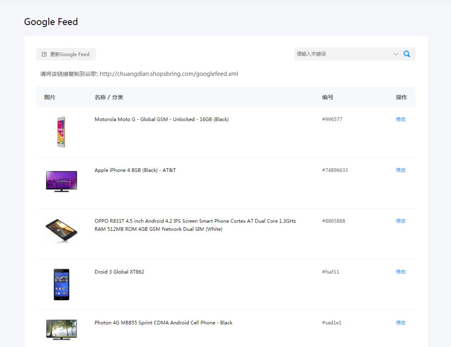Focus the keyword search input field

coord(342,54)
